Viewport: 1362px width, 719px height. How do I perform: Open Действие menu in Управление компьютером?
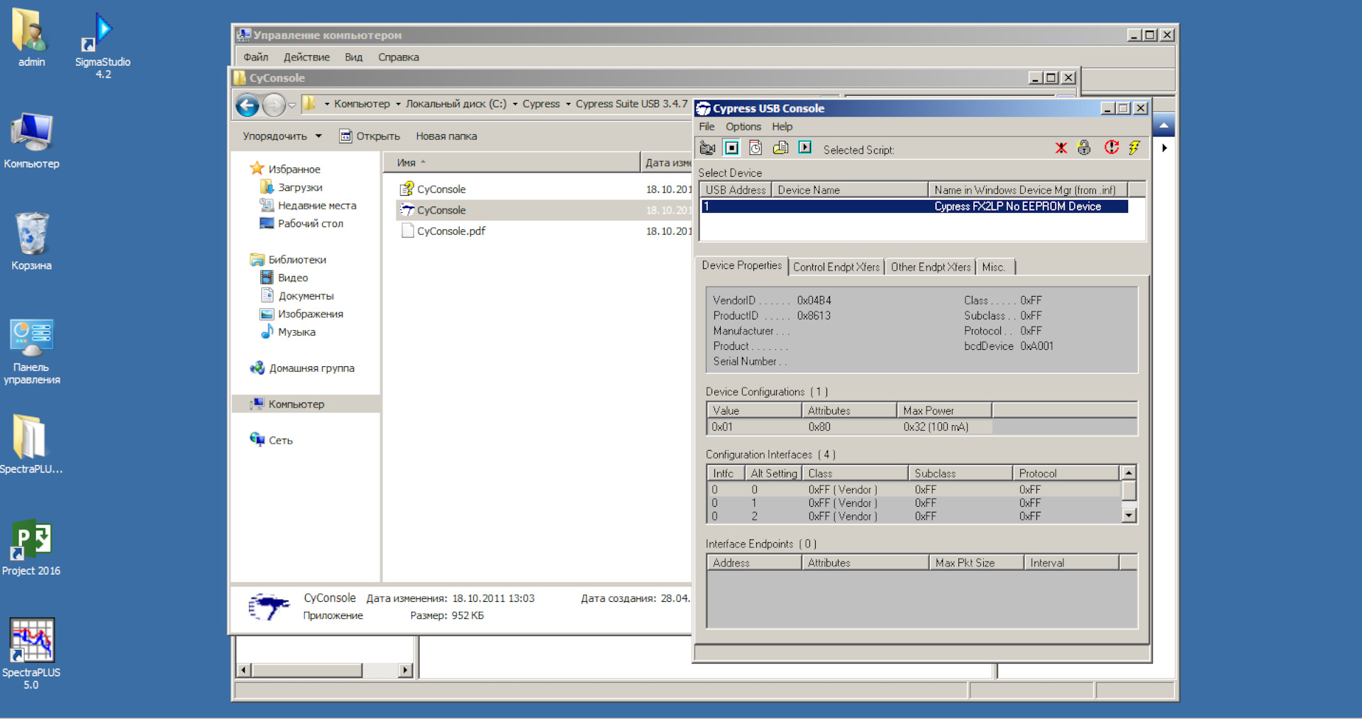[306, 57]
